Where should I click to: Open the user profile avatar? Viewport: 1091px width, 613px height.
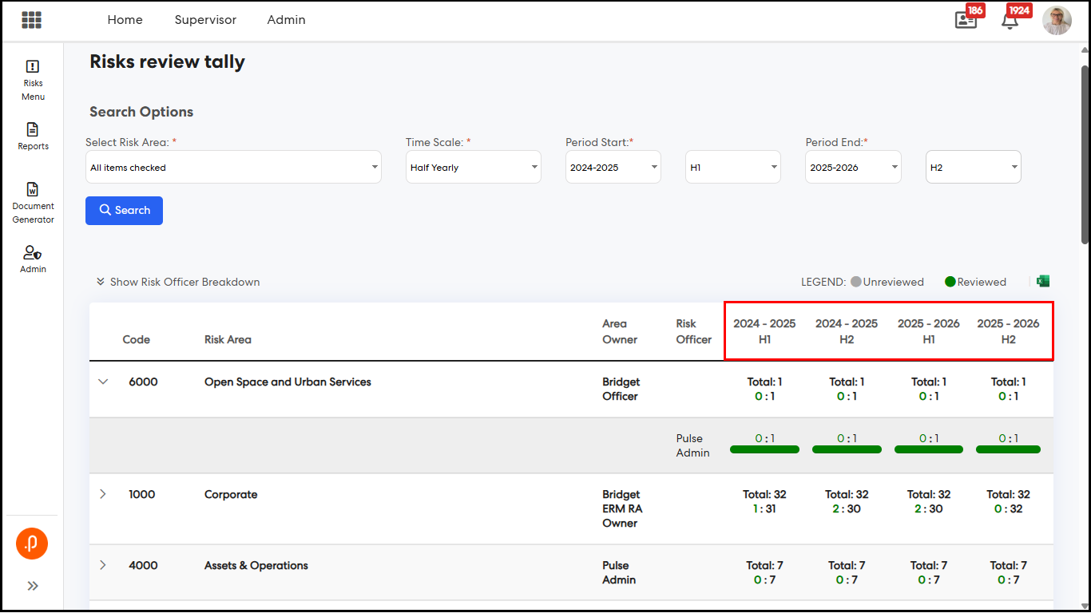1057,21
